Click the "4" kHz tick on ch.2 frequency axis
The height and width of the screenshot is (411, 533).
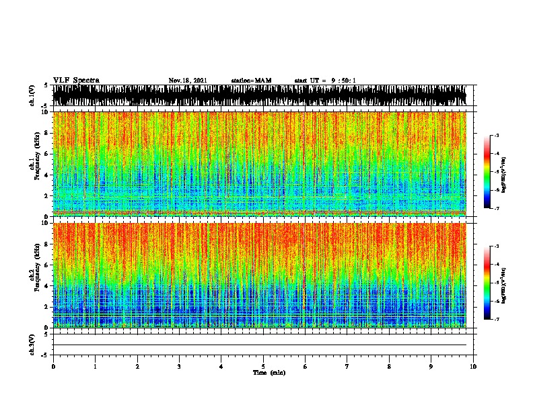pos(46,286)
